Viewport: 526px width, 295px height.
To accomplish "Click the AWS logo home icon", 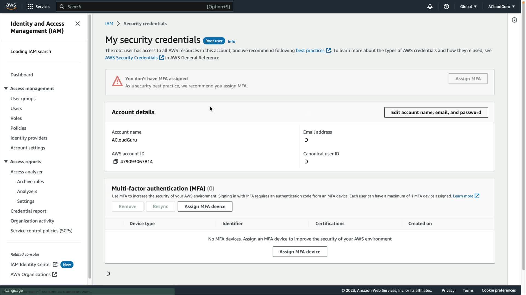I will (11, 6).
